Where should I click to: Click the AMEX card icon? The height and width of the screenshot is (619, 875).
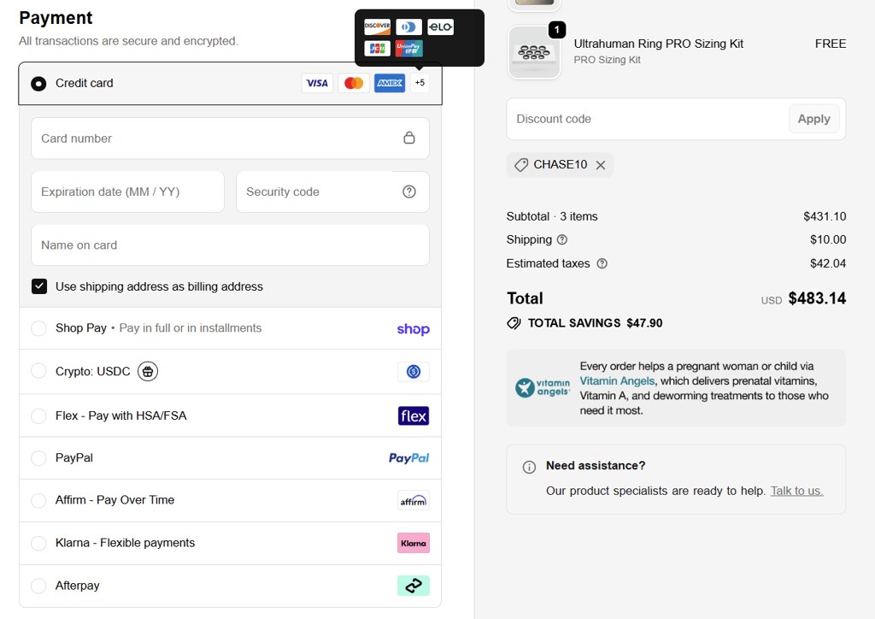click(x=390, y=83)
